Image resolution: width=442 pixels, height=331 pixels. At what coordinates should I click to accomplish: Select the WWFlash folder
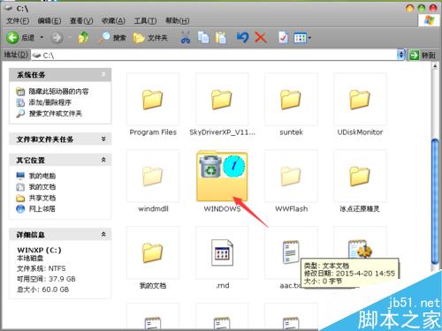[291, 177]
